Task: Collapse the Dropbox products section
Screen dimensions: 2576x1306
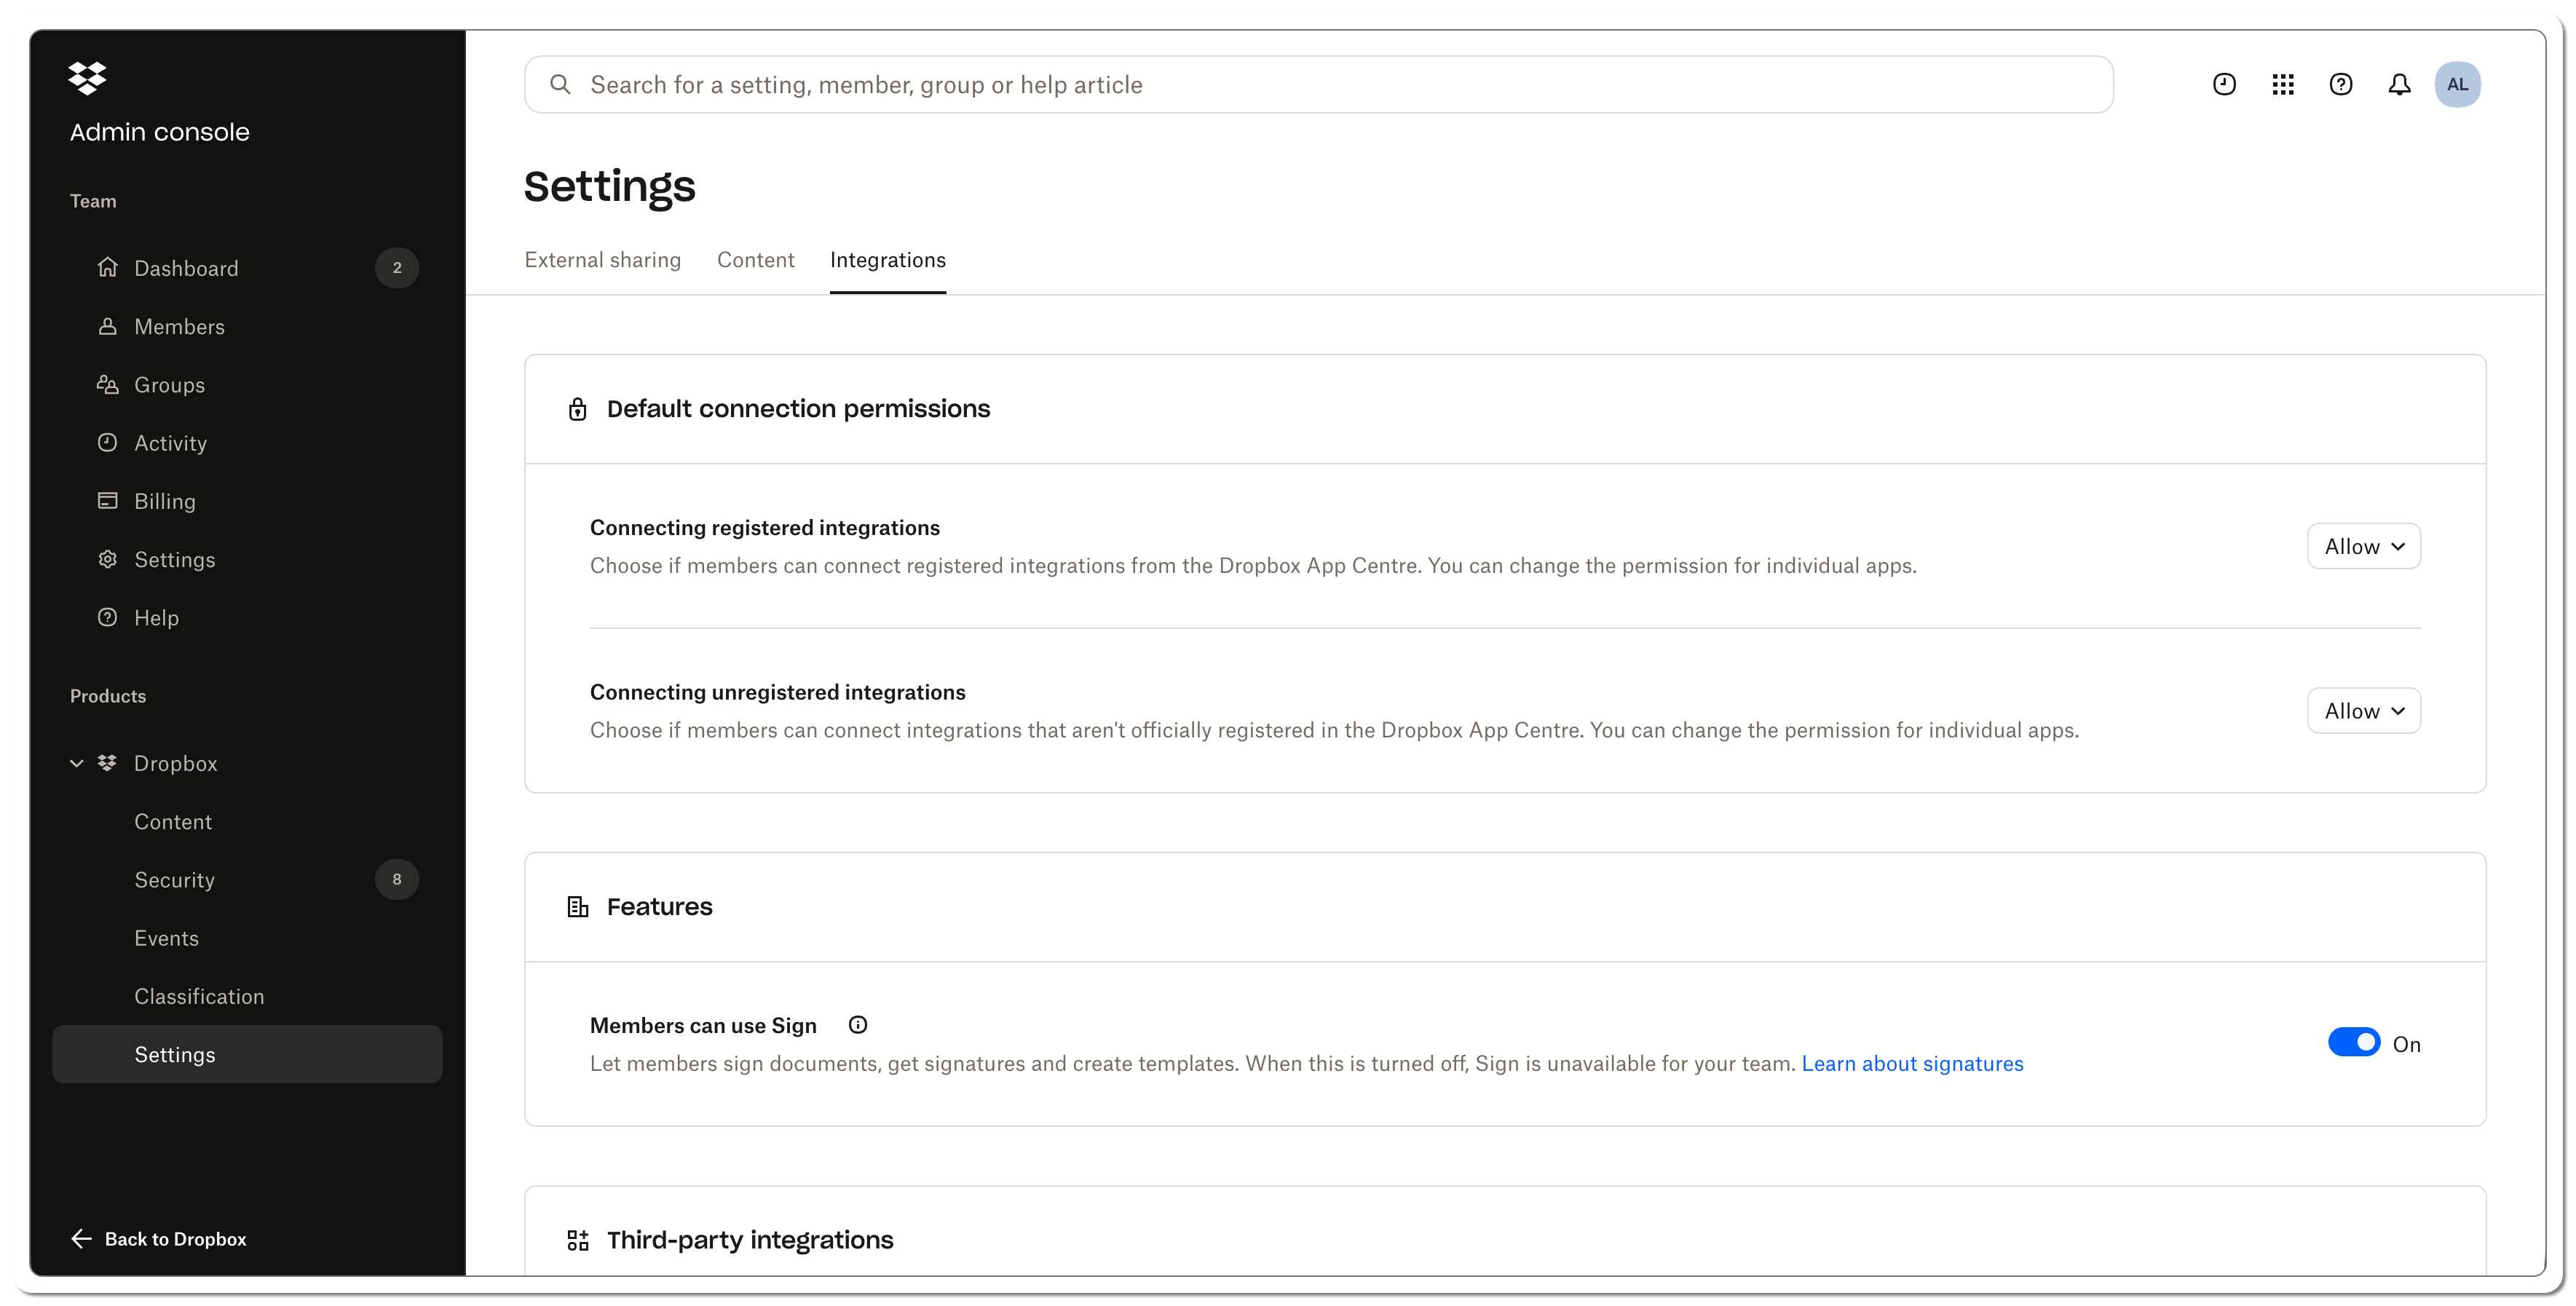Action: pos(76,764)
